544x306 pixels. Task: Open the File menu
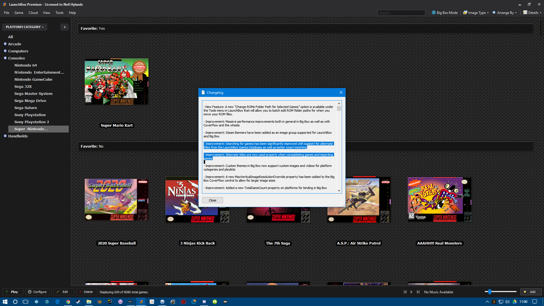[7, 13]
